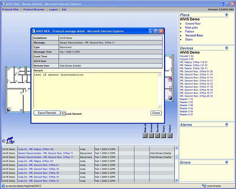Image resolution: width=236 pixels, height=189 pixels.
Task: Select PIR, Second floor, Office 26 16
Action: click(x=196, y=96)
